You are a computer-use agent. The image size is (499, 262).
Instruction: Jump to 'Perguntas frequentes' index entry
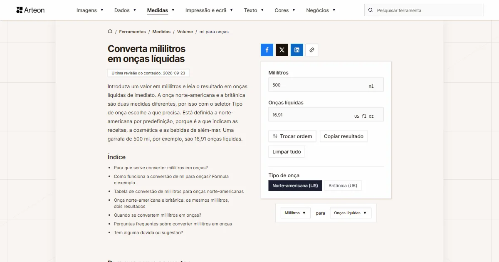coord(173,224)
